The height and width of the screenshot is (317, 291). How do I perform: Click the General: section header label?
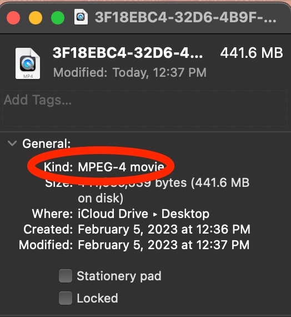(47, 143)
